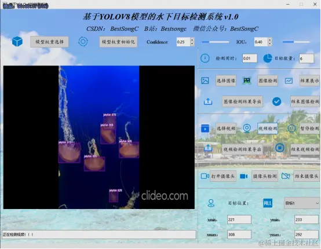Screen dimensions: 321x249
Task: Click the upload icon beside 图像检测结果导出
Action: click(208, 101)
